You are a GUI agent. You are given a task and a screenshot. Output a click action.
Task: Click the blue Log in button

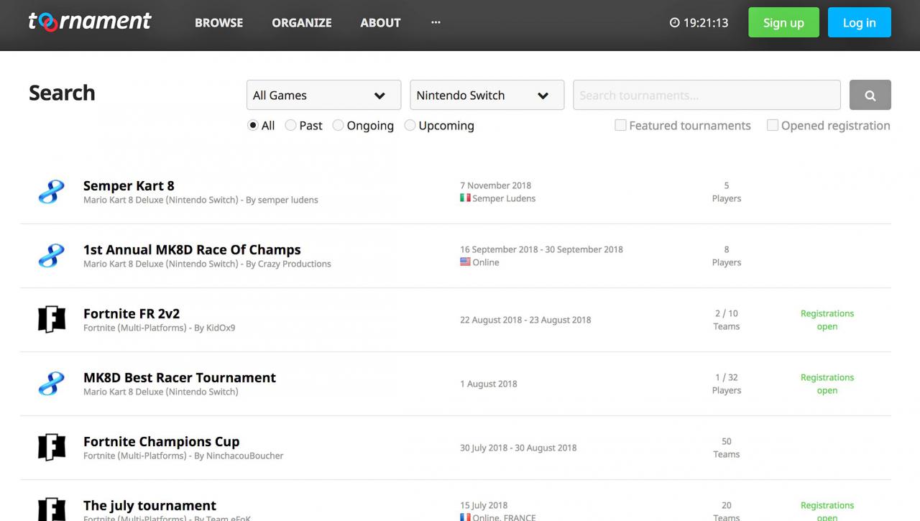(860, 22)
